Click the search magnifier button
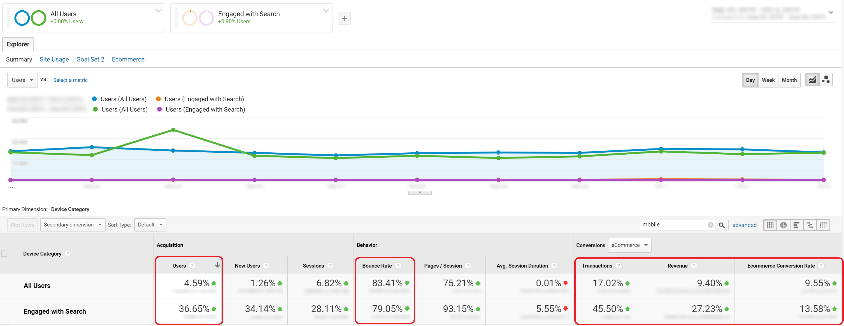844x326 pixels. coord(722,225)
